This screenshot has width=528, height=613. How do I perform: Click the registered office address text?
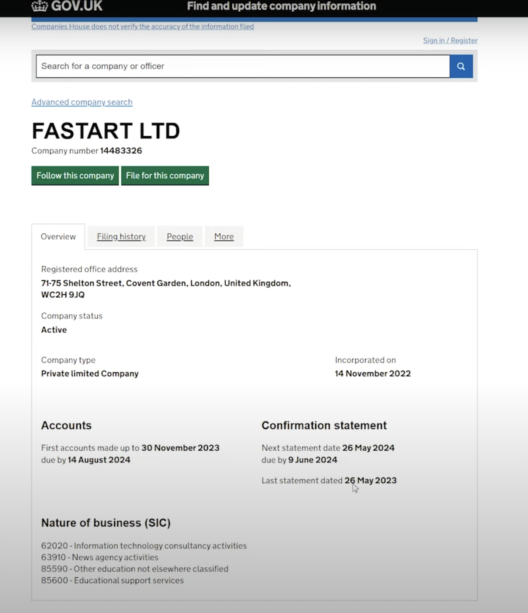(166, 283)
